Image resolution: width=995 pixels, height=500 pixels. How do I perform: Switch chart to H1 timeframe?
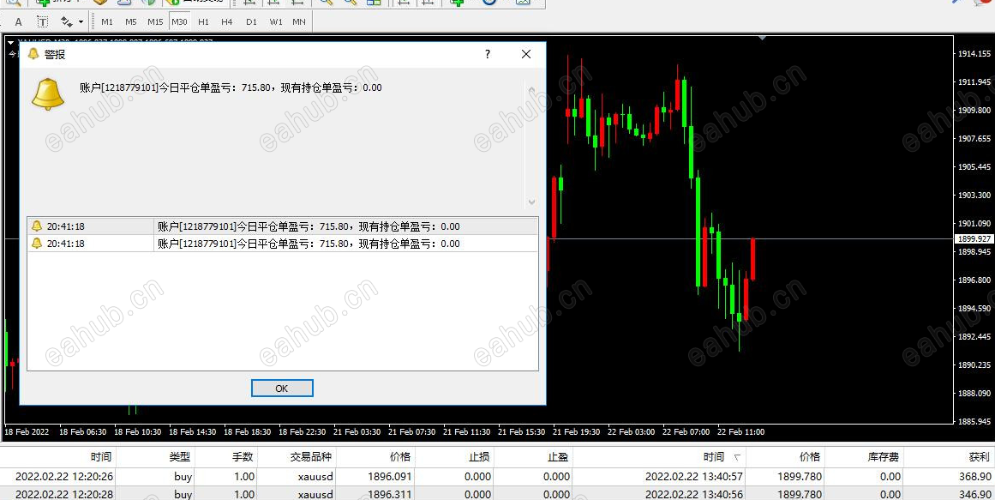click(x=203, y=22)
